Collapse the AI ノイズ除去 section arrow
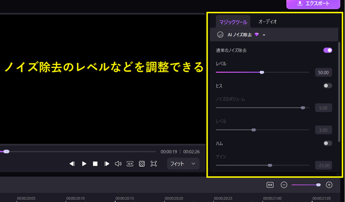Viewport: 345px width, 202px height. click(x=264, y=35)
